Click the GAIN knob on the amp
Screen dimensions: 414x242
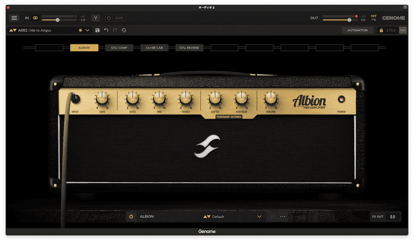[102, 99]
